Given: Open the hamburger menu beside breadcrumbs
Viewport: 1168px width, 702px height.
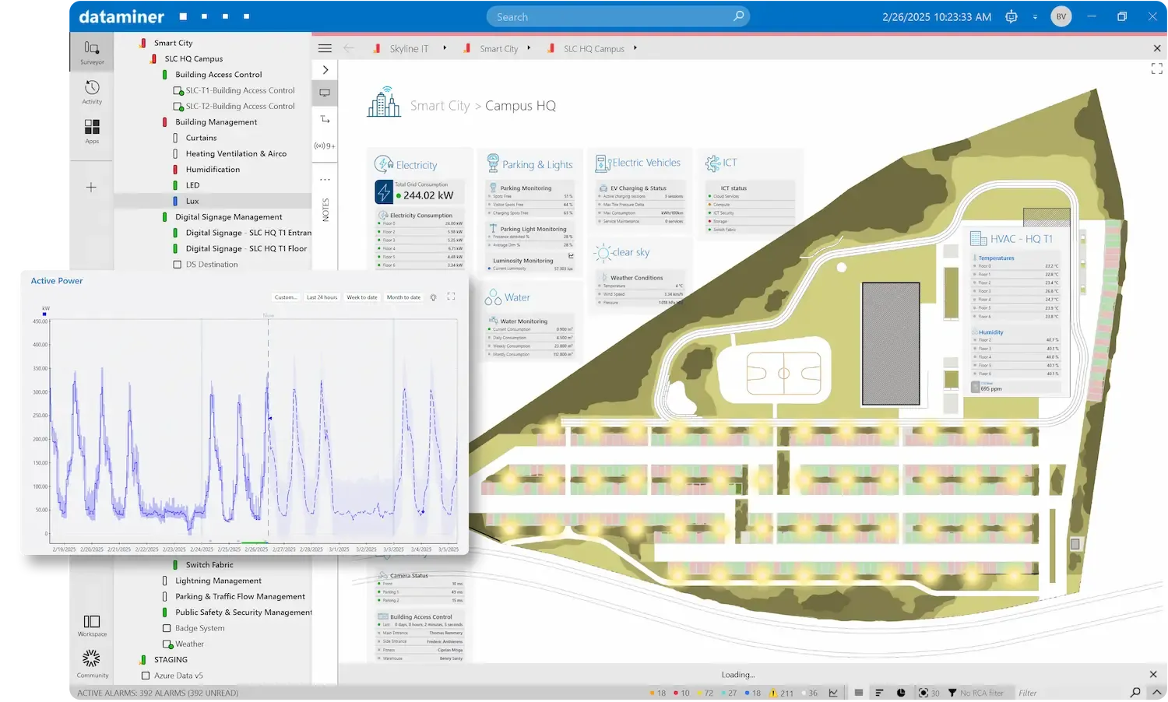Looking at the screenshot, I should point(325,48).
